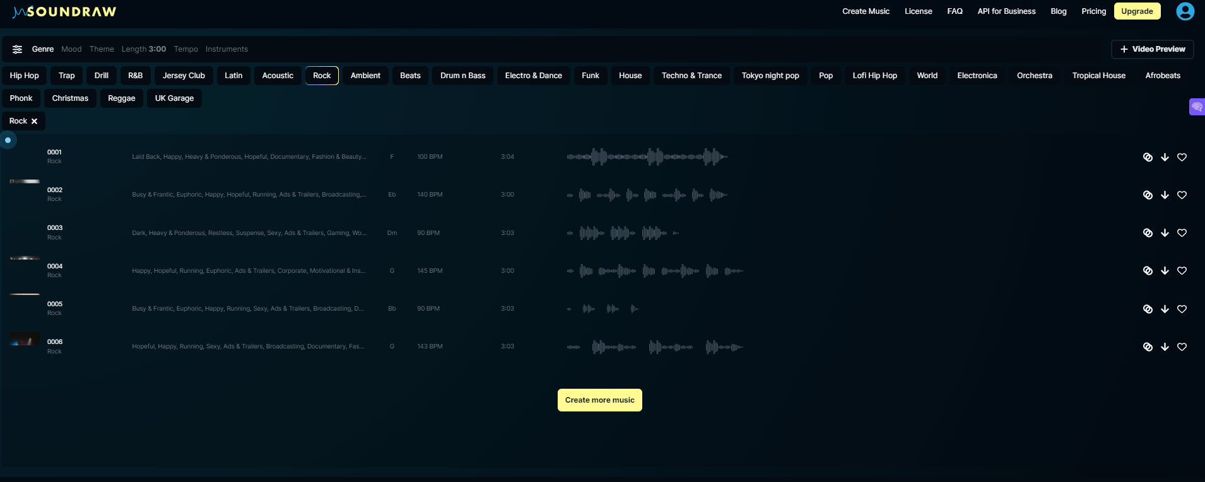
Task: Open the purple chat support widget
Action: (x=1196, y=107)
